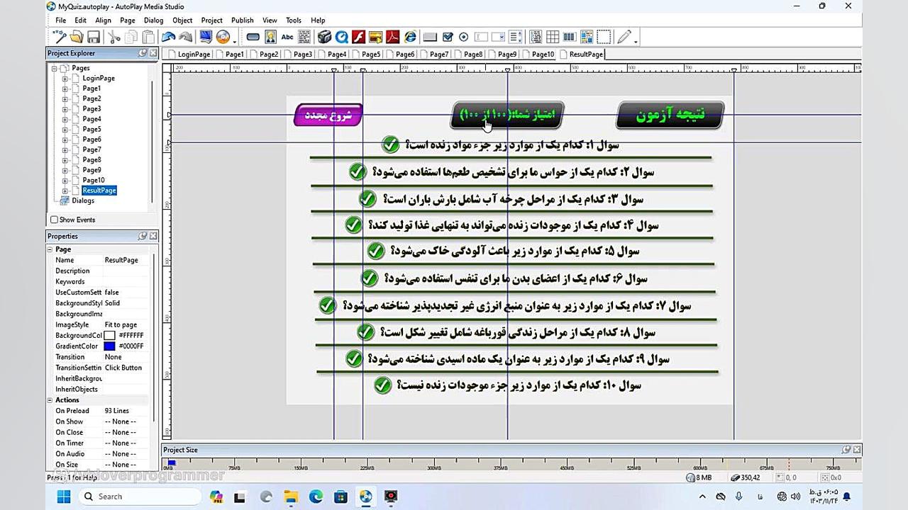Viewport: 908px width, 510px height.
Task: Insert a Grid object icon
Action: pos(552,37)
